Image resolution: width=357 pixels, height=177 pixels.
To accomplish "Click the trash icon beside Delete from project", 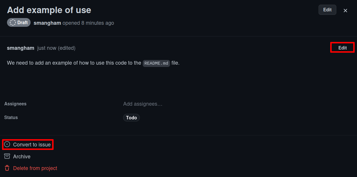I will pyautogui.click(x=7, y=168).
